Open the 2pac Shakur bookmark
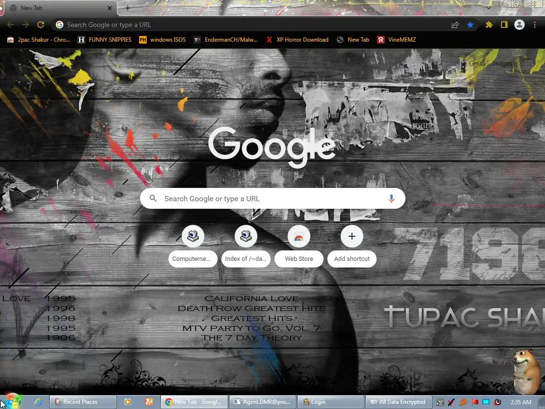545x409 pixels. (x=39, y=40)
